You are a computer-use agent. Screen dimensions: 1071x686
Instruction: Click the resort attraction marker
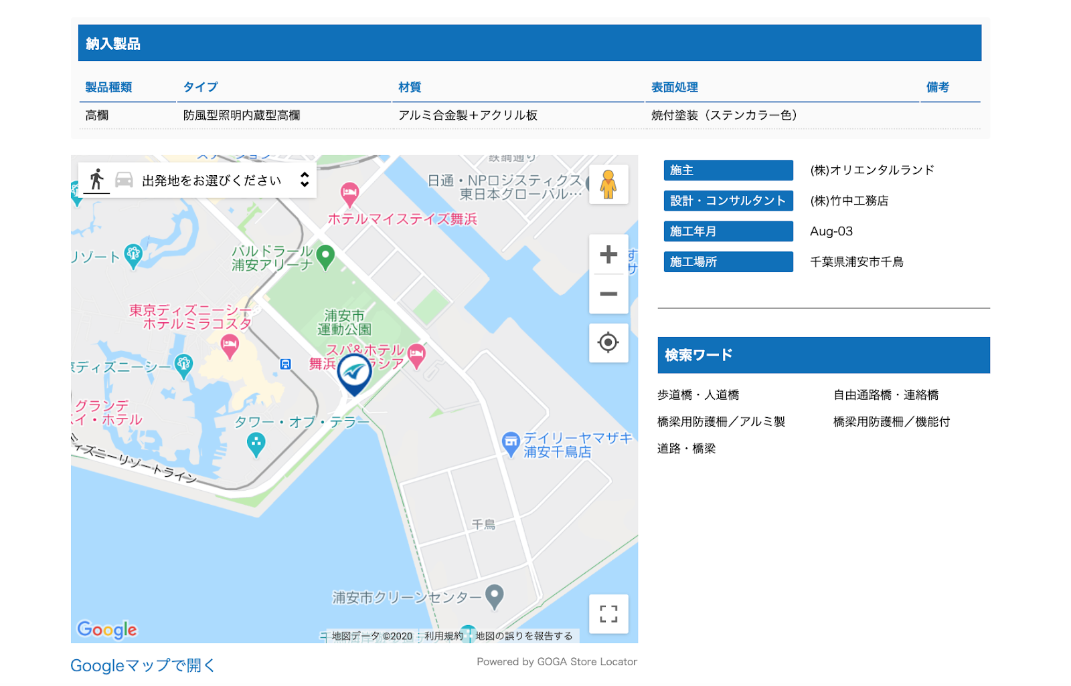[x=133, y=256]
